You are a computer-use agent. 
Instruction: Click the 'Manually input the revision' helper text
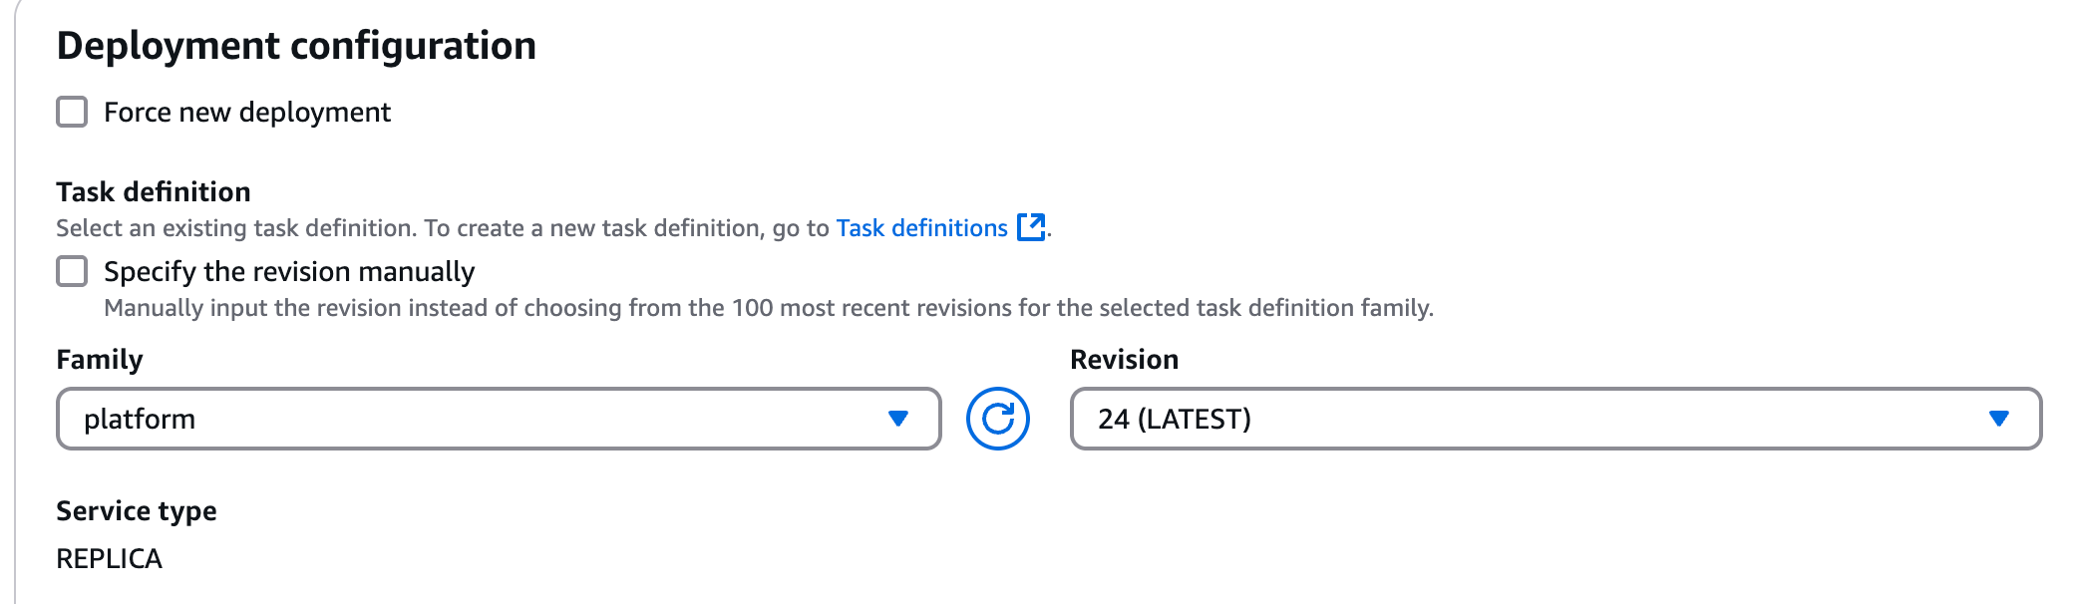click(769, 308)
